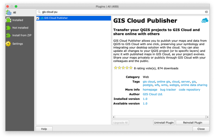Viewport: 215px width, 138px height.
Task: Click the GIS Cloud logo in details
Action: (x=205, y=20)
